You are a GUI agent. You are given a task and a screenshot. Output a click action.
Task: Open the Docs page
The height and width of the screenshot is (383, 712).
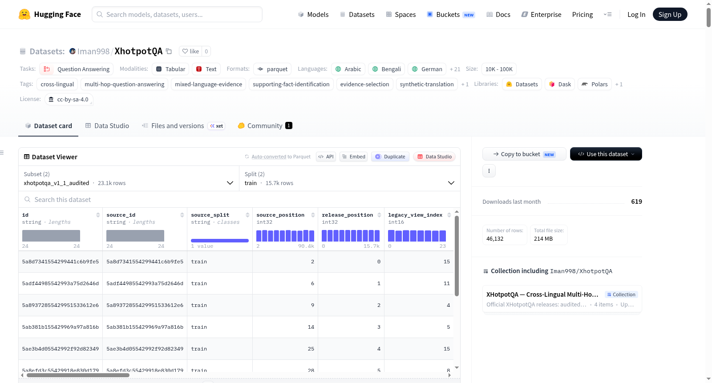coord(498,14)
